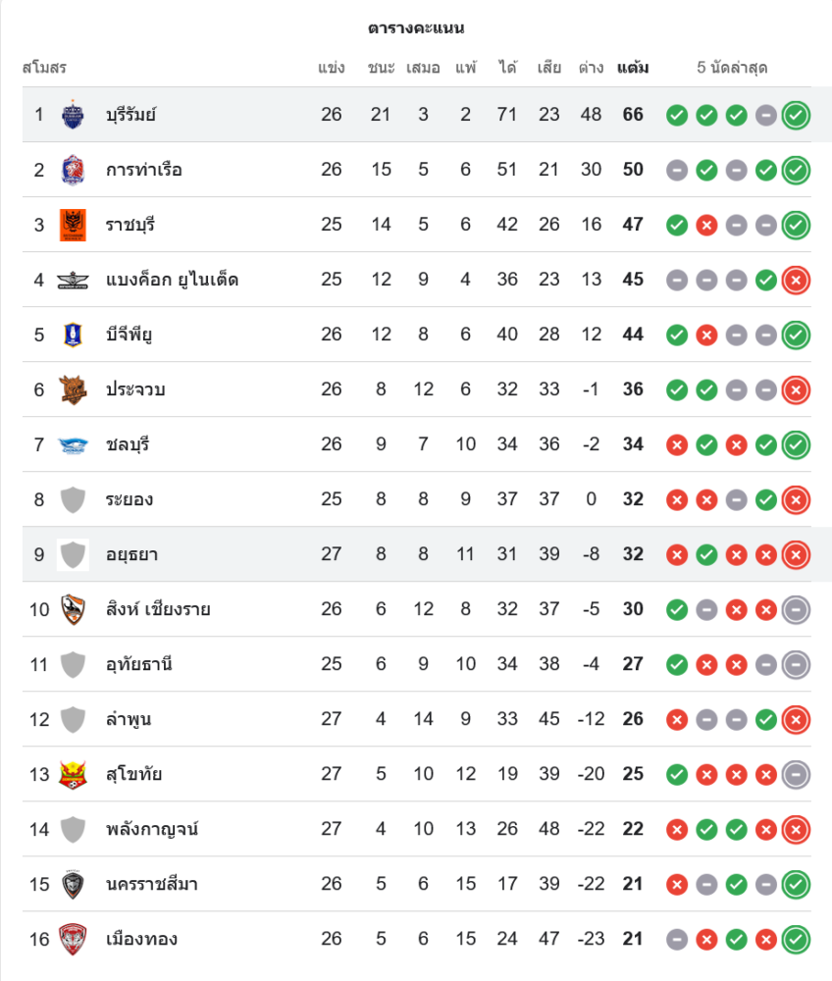This screenshot has height=981, width=832.
Task: Click the ประจวบ club crest
Action: tap(73, 389)
